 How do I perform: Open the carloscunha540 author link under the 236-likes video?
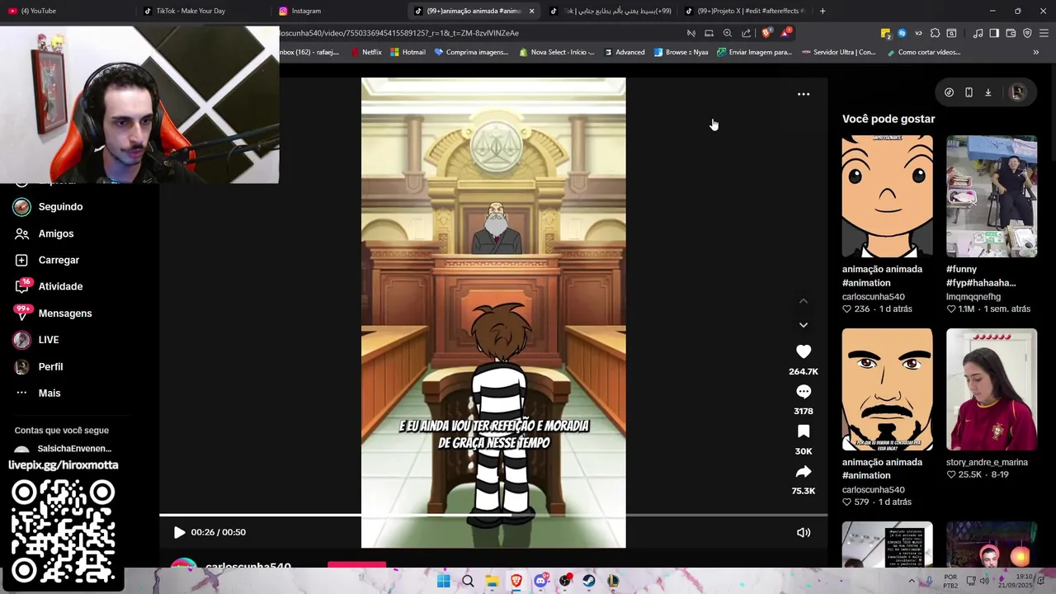pyautogui.click(x=873, y=297)
